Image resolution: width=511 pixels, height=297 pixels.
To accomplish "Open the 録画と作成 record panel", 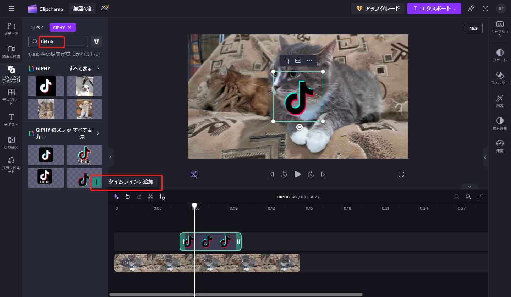I will point(11,52).
